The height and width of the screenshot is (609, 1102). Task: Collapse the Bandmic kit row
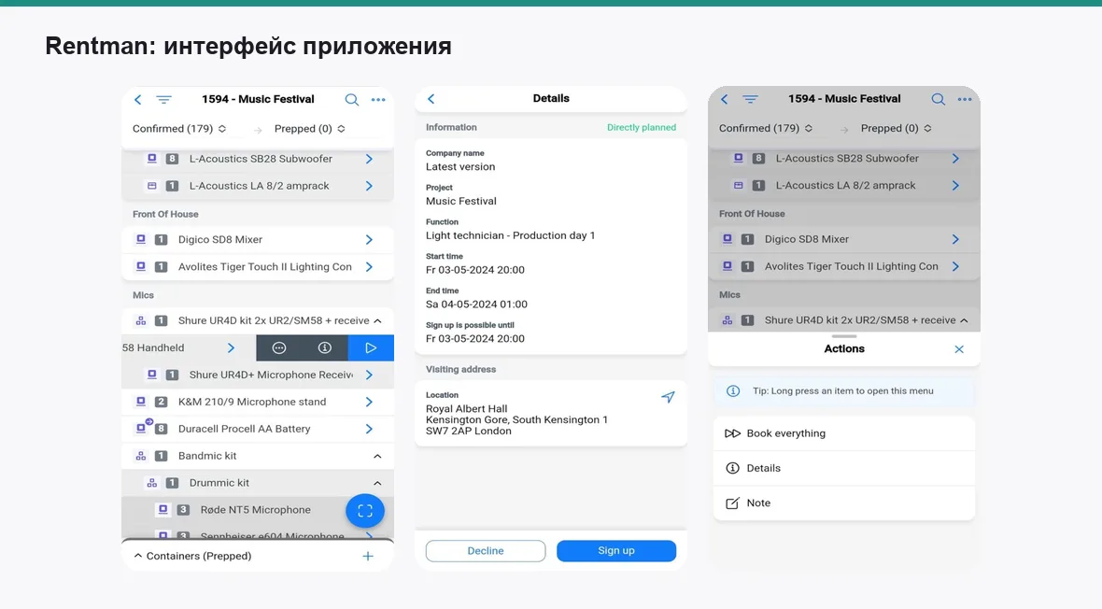pyautogui.click(x=377, y=457)
